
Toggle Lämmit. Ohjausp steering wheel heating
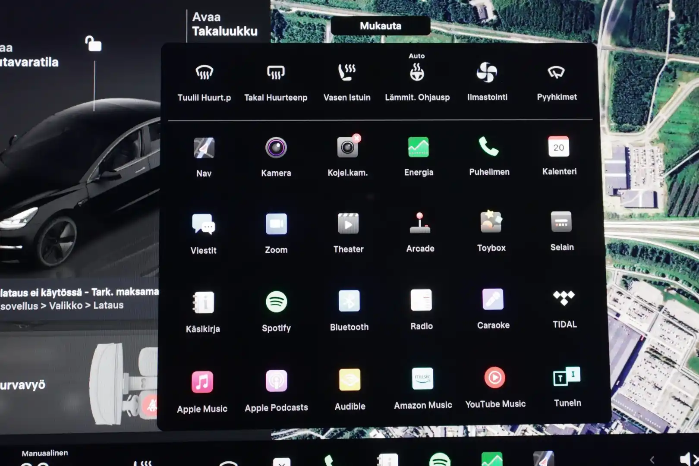[417, 72]
